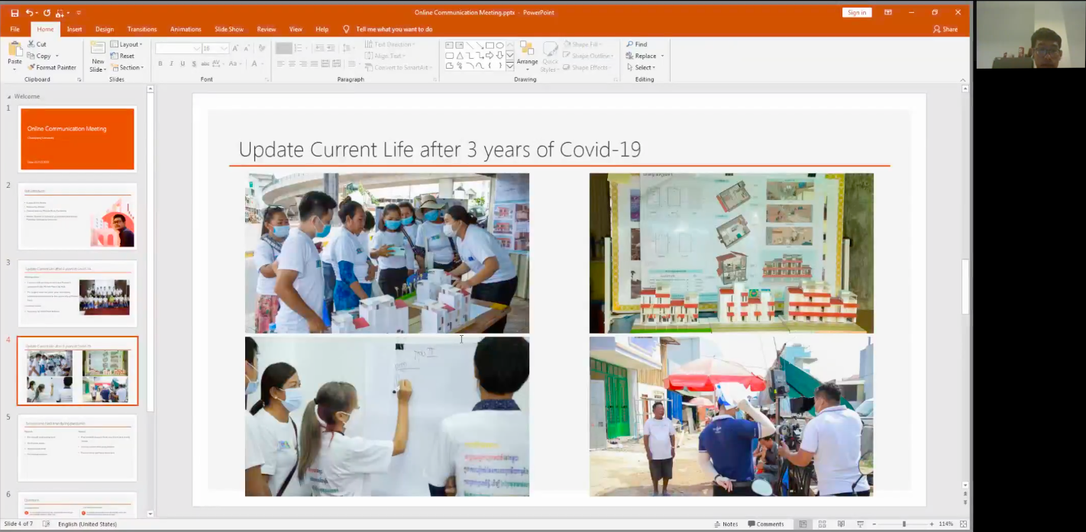Viewport: 1086px width, 532px height.
Task: Toggle the Comments pane
Action: point(766,524)
